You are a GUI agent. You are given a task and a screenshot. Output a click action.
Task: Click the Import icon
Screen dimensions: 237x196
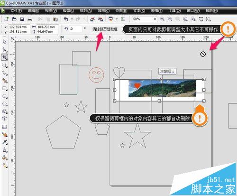pos(92,19)
